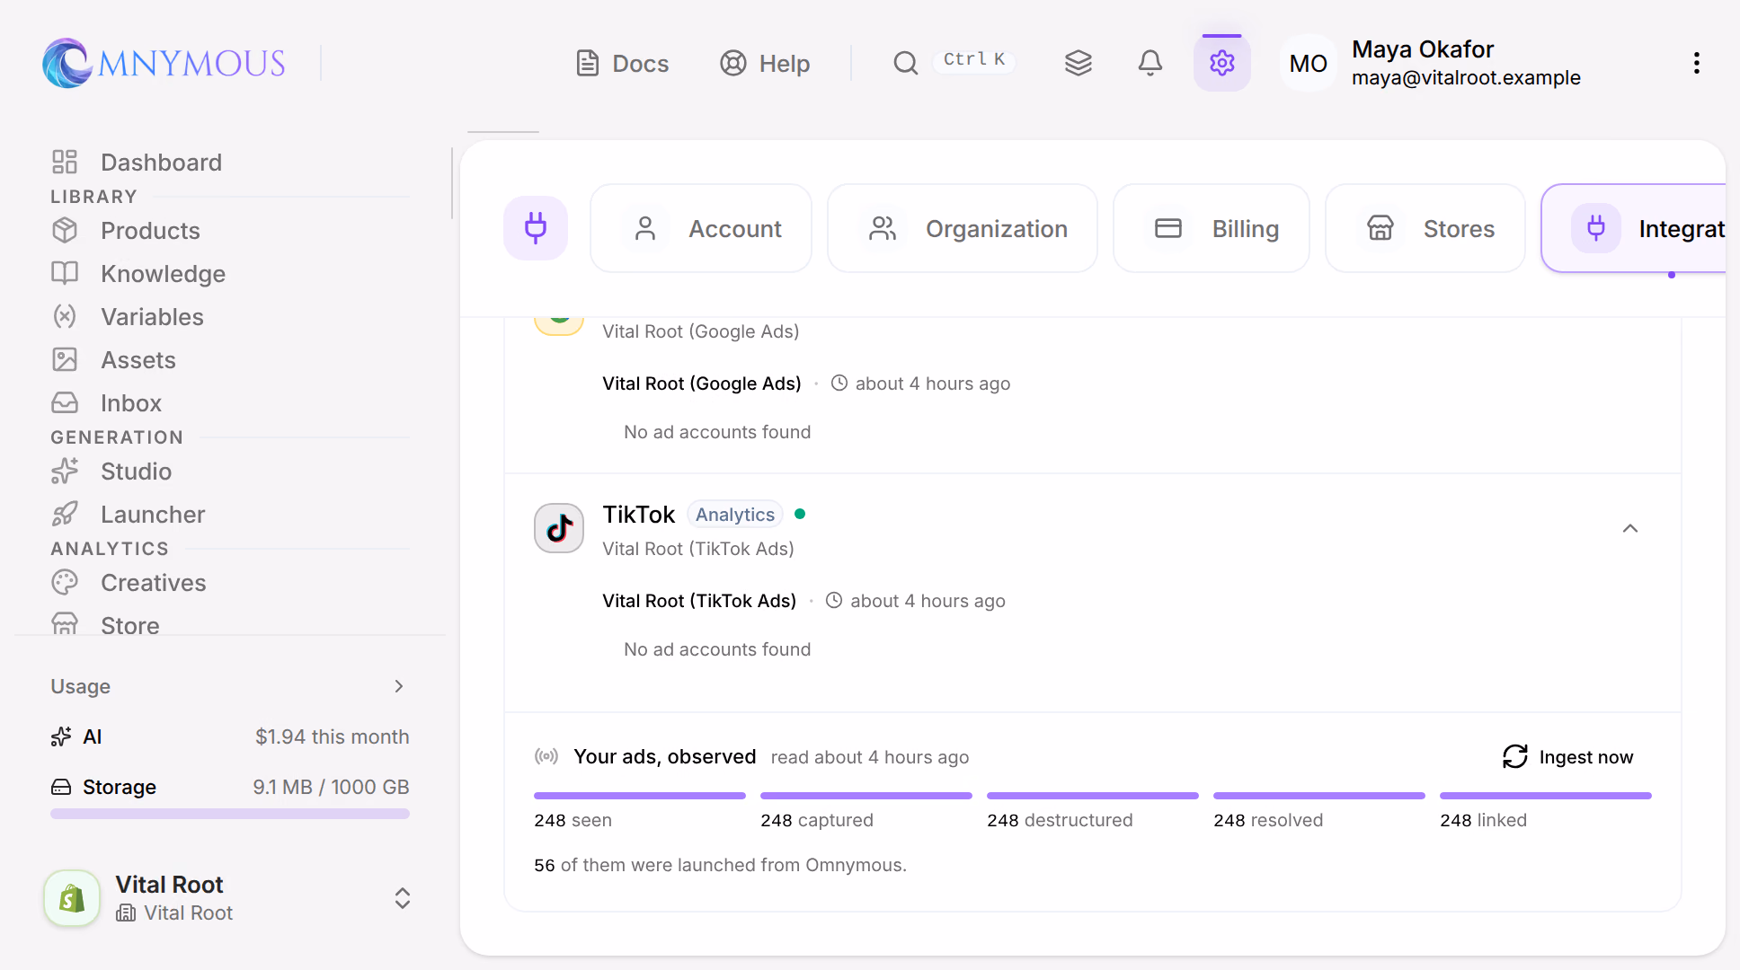The height and width of the screenshot is (970, 1740).
Task: Click the stacked layers icon in header
Action: point(1079,63)
